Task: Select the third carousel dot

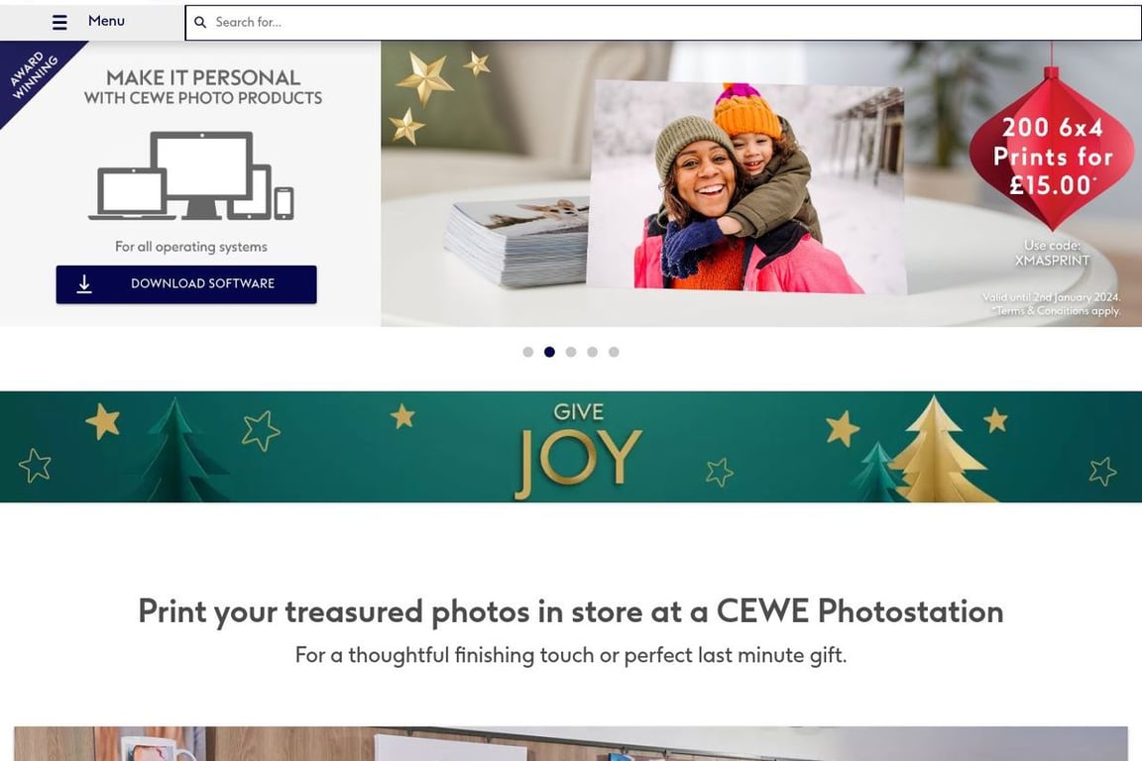Action: point(571,352)
